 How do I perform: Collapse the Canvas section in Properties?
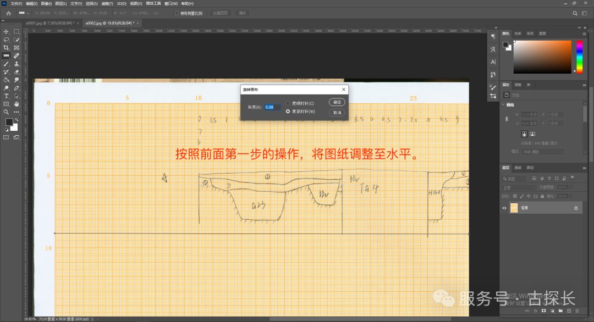pyautogui.click(x=503, y=105)
